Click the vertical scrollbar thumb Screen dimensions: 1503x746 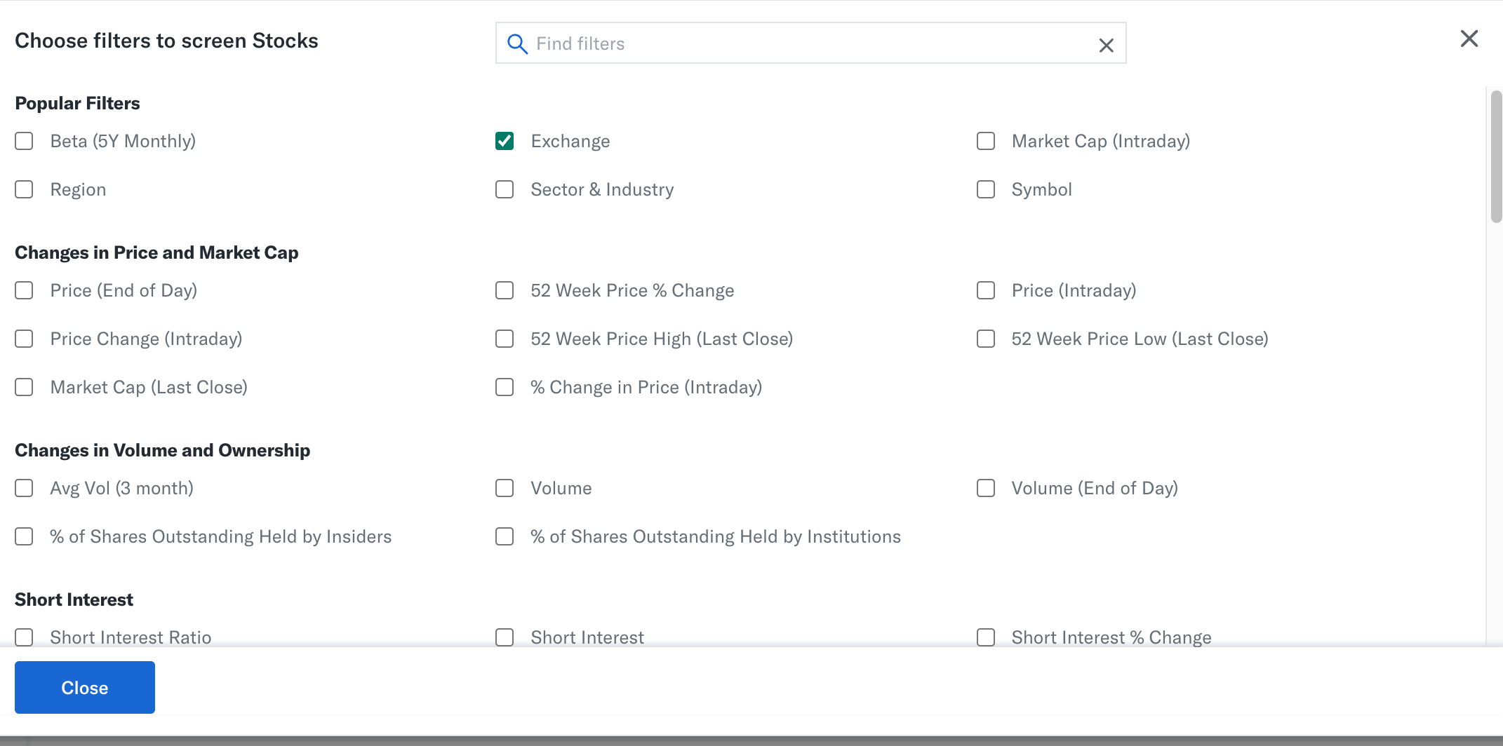[1496, 156]
